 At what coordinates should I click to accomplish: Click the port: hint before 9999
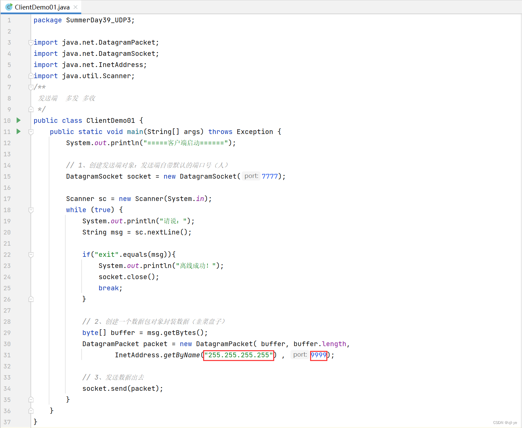pyautogui.click(x=300, y=355)
